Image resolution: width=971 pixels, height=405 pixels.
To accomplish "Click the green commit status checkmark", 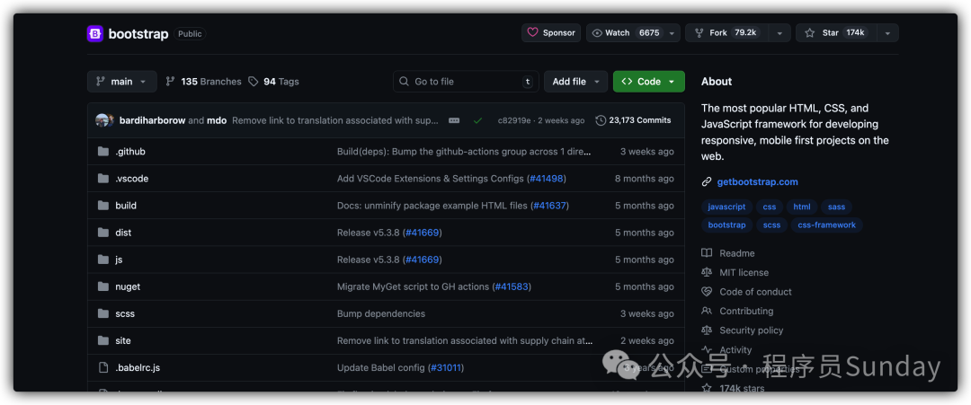I will pyautogui.click(x=477, y=120).
